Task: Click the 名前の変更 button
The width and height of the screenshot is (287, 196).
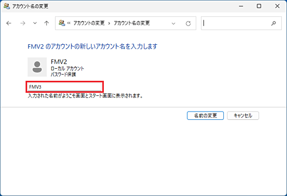Action: point(205,116)
